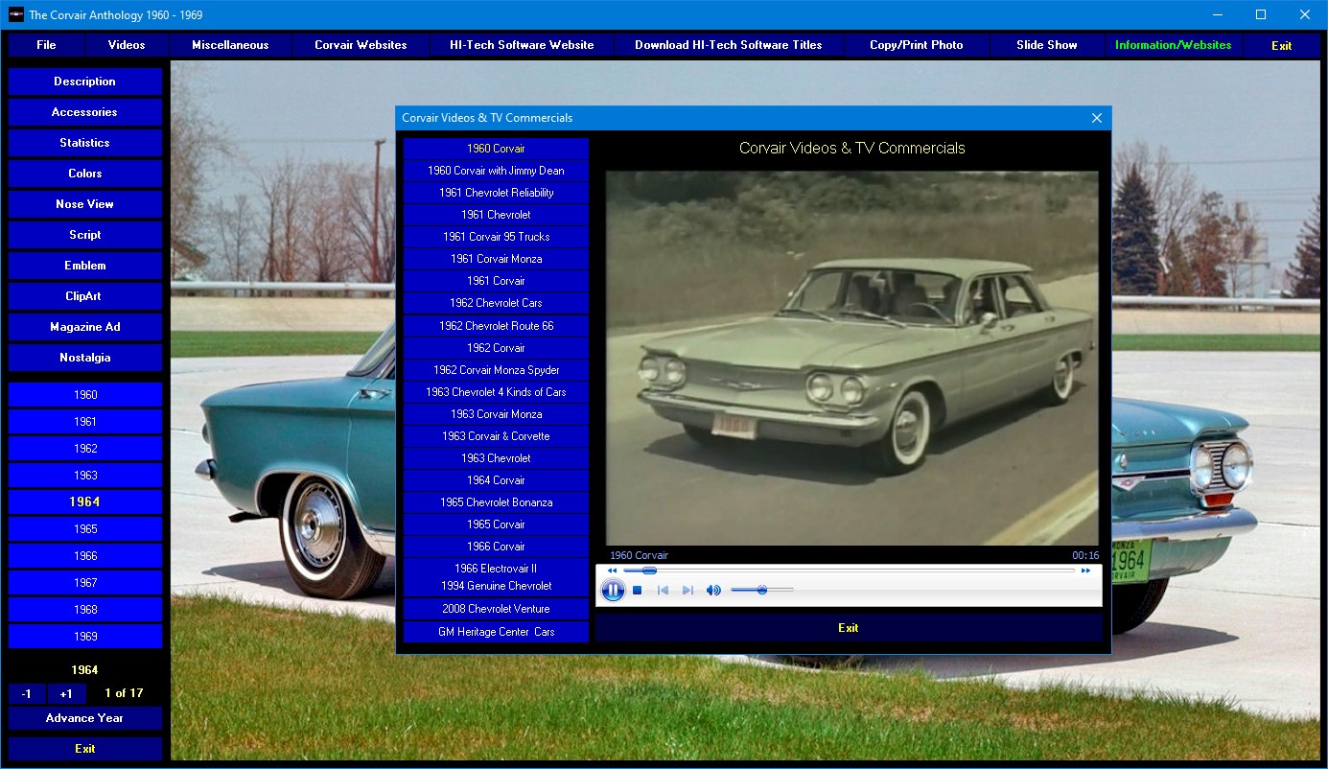The height and width of the screenshot is (769, 1328).
Task: Open HI-Tech Software Website menu item
Action: coord(522,45)
